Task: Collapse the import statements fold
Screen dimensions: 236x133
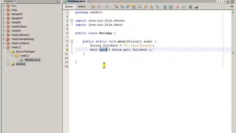Action: click(72, 21)
